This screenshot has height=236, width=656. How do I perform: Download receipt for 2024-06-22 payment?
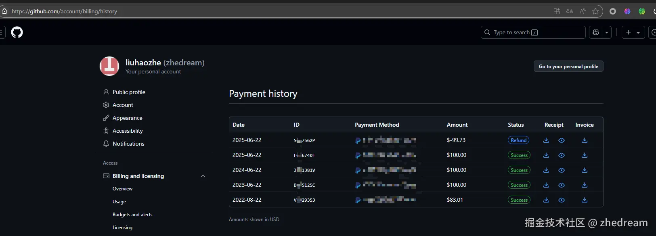coord(546,170)
